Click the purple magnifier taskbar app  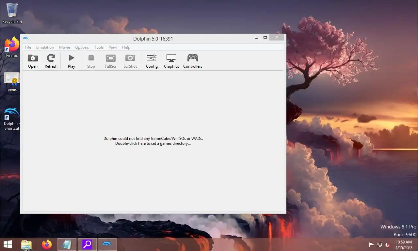87,244
